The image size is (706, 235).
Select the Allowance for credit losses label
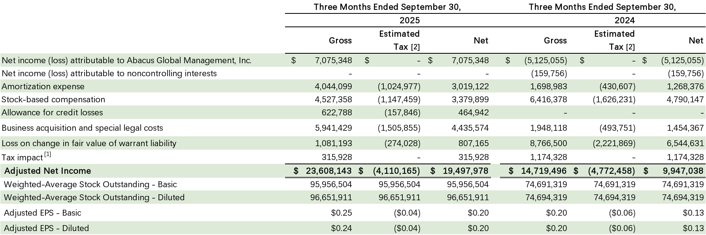(x=52, y=113)
